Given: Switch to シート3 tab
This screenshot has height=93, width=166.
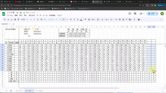Looking at the screenshot, I should (39, 91).
